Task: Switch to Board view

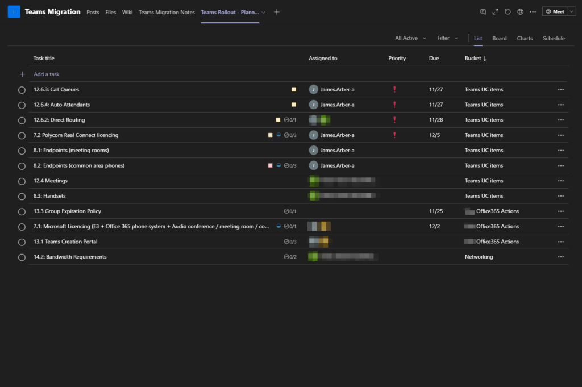Action: (499, 38)
